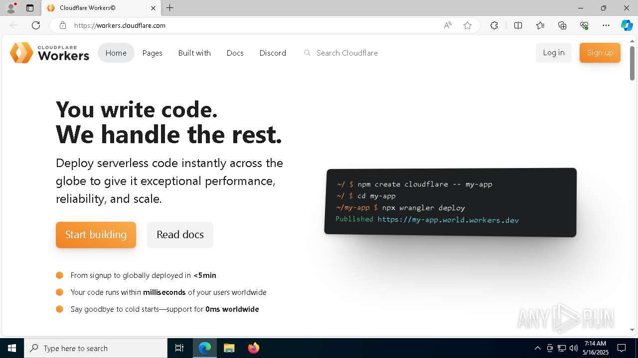Open the Pages nav item
The width and height of the screenshot is (638, 358).
[153, 53]
